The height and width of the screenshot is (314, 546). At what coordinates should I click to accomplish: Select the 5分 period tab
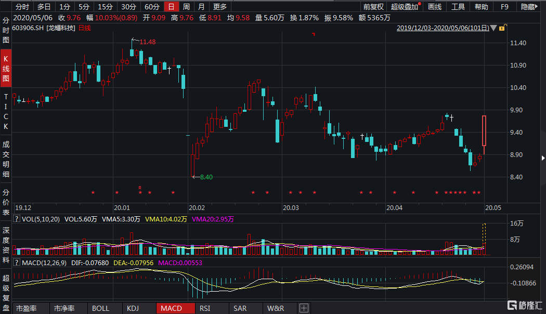(84, 7)
